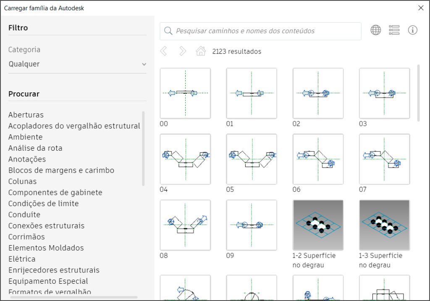This screenshot has width=430, height=301.
Task: Switch to list view icon
Action: point(394,30)
